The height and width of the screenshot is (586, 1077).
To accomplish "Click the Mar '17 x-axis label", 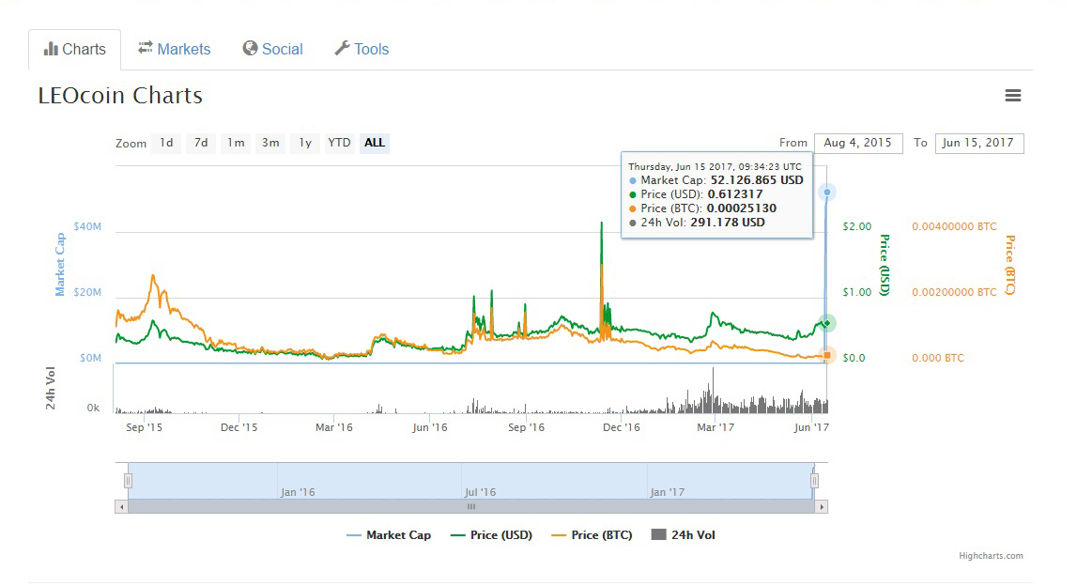I will pos(715,427).
